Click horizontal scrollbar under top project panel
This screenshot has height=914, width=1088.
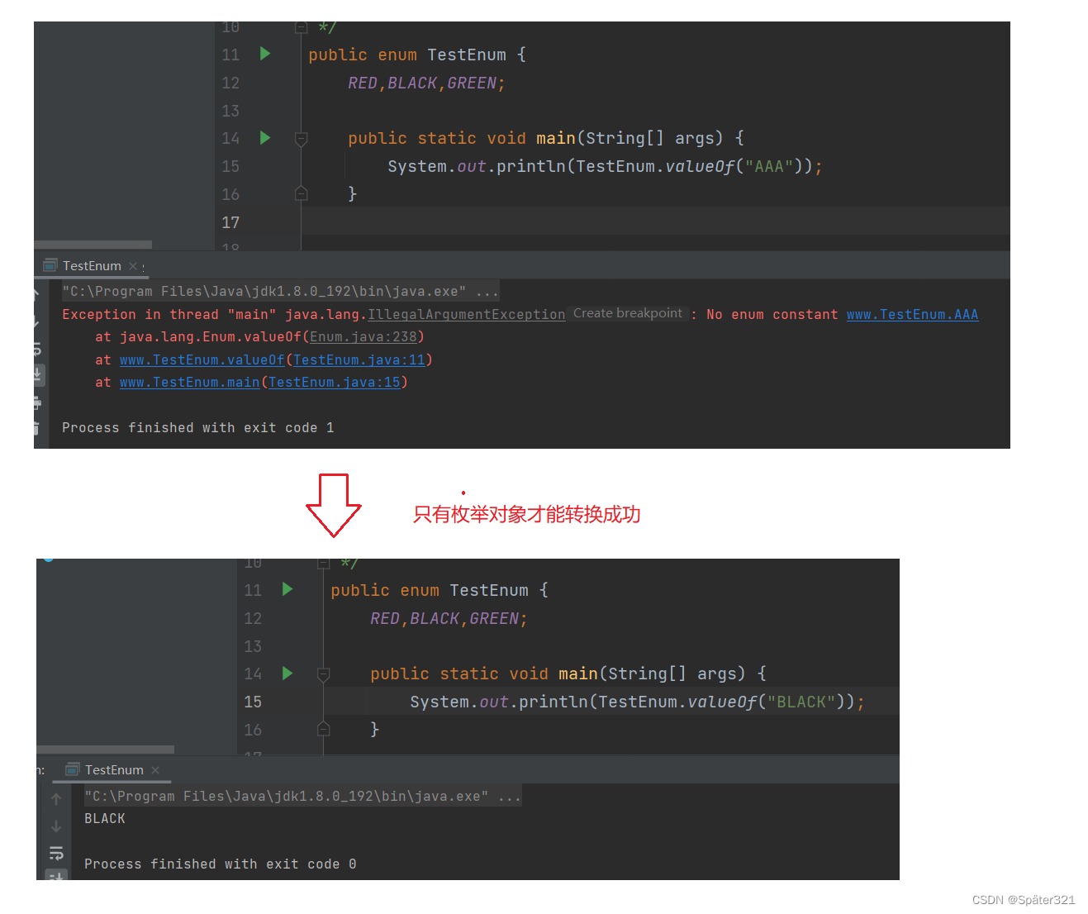point(93,245)
